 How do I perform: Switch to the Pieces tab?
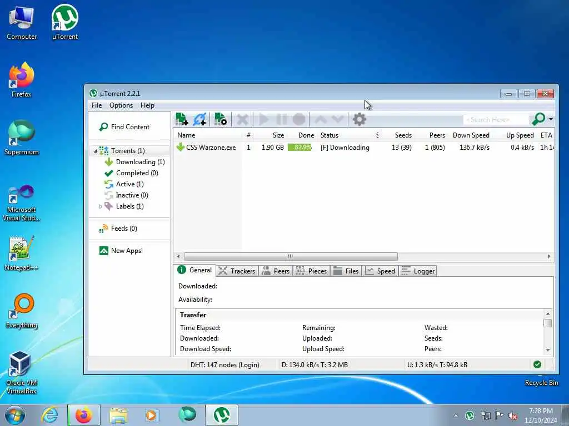coord(311,271)
